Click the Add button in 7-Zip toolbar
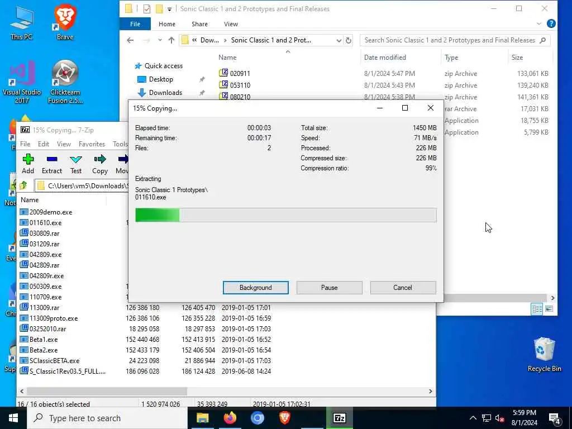This screenshot has width=572, height=429. point(28,164)
